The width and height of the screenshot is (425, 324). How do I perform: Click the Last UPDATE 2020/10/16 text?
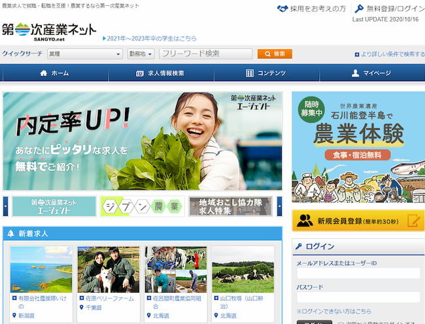point(385,20)
